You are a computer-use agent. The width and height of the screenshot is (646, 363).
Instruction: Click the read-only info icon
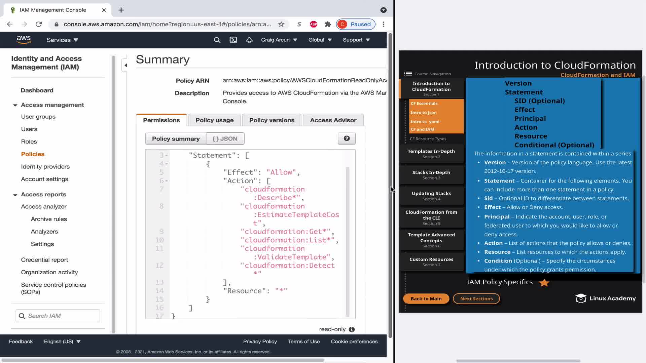(352, 329)
